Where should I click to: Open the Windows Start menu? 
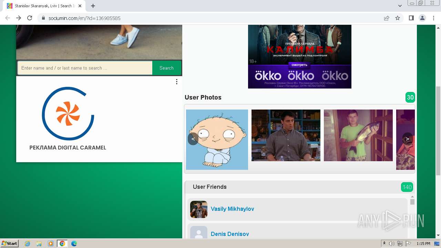point(9,244)
